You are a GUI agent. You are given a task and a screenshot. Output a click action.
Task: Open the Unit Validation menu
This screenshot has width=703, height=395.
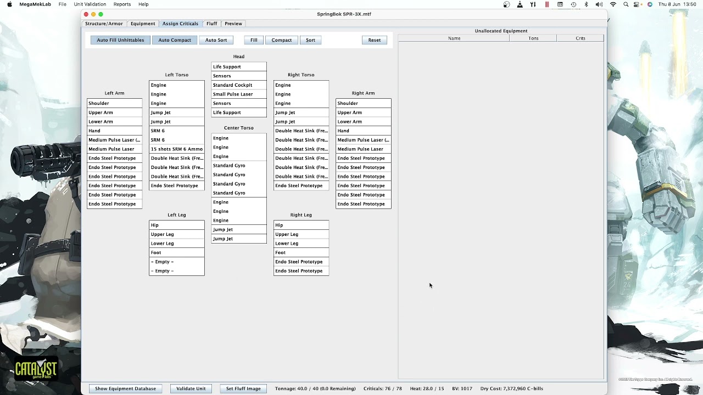tap(90, 4)
